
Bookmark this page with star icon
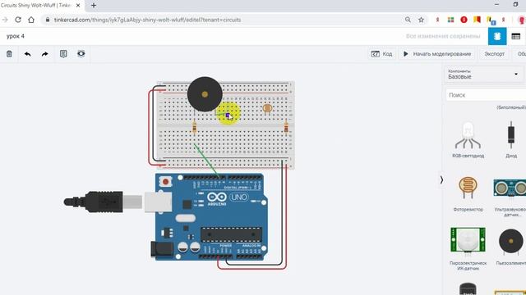[x=422, y=20]
